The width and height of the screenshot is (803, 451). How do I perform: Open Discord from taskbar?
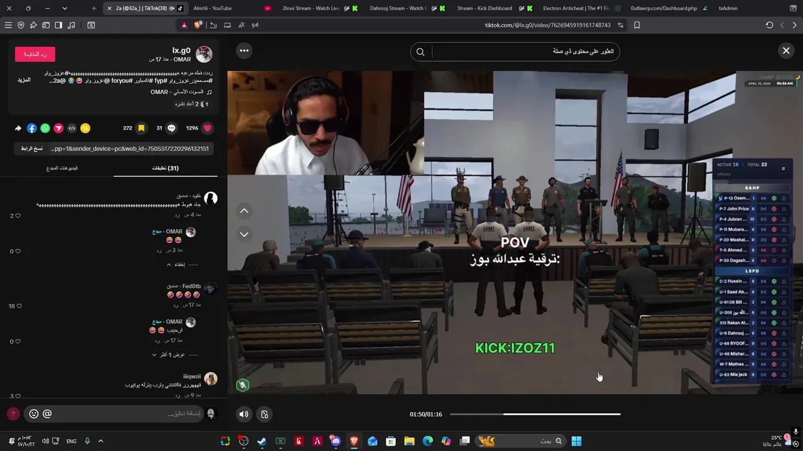[336, 441]
